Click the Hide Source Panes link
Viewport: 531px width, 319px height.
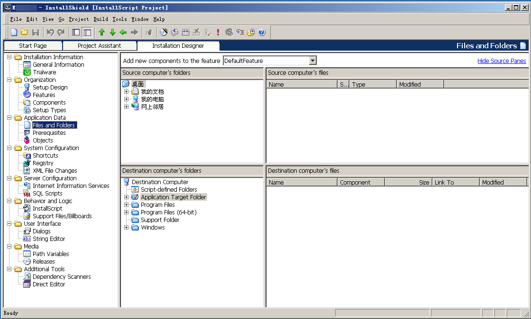[x=502, y=61]
